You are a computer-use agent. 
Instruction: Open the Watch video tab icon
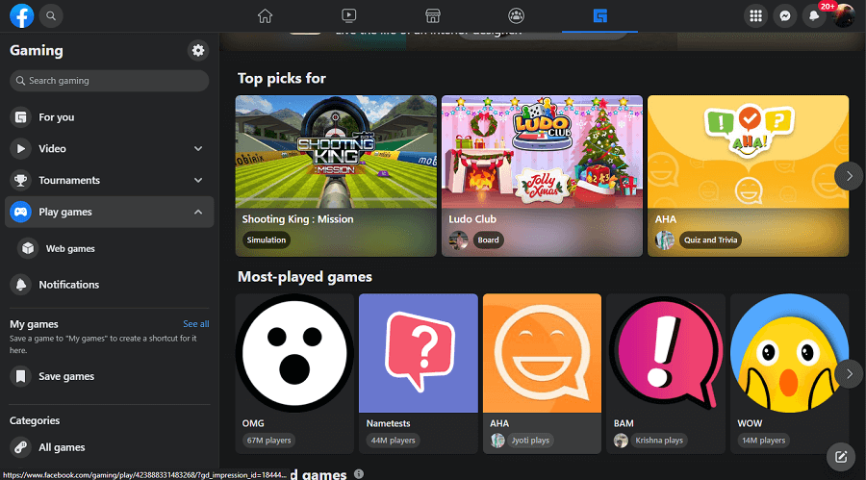[349, 16]
